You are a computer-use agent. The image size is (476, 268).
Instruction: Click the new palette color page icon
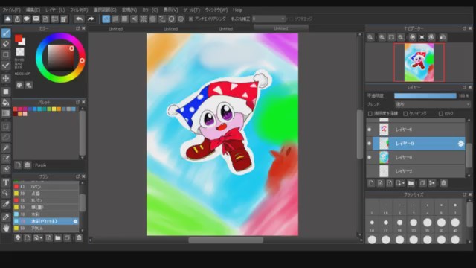click(x=18, y=165)
